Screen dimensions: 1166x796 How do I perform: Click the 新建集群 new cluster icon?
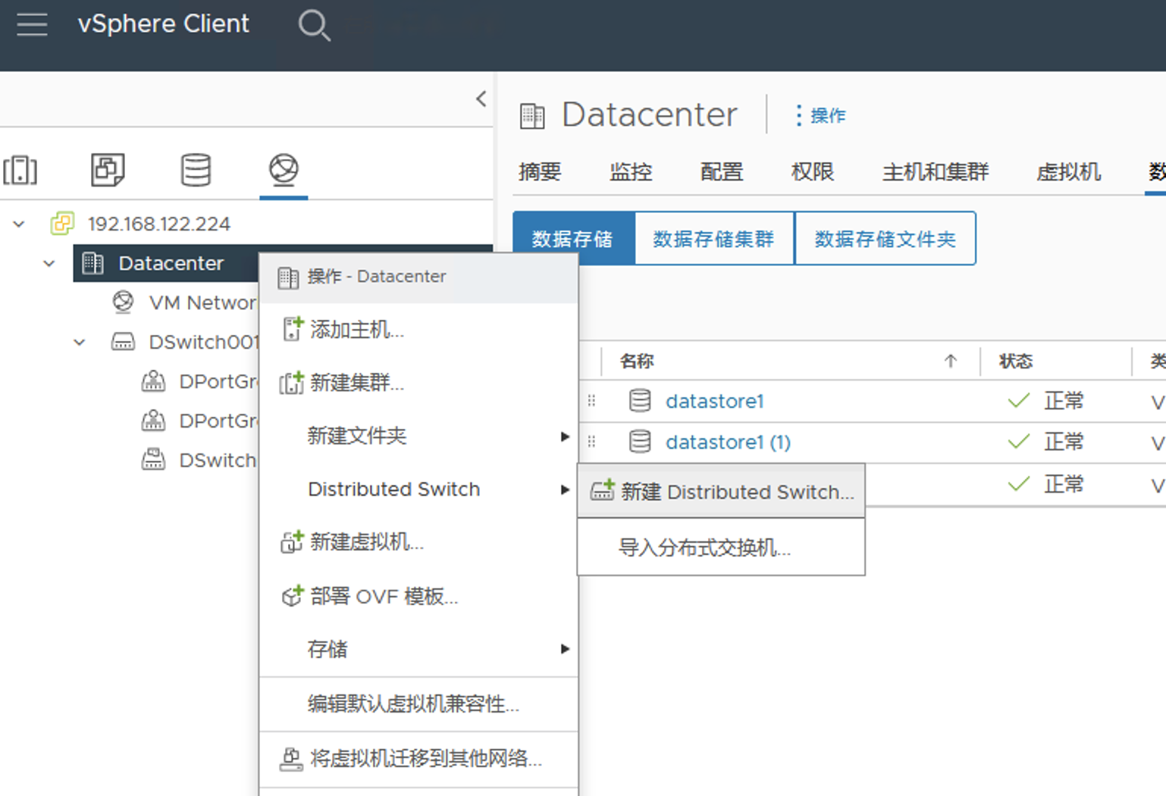[292, 383]
